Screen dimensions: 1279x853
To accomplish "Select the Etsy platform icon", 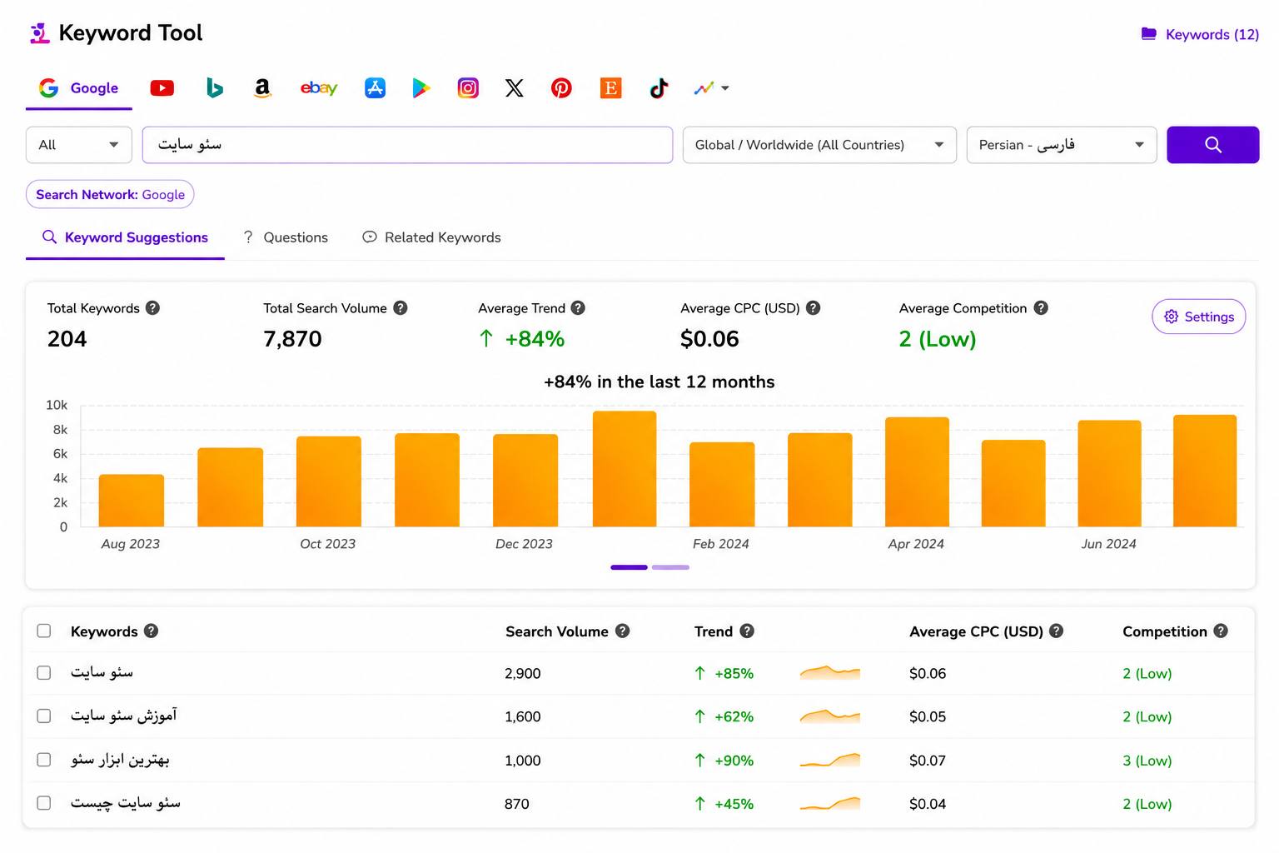I will (x=610, y=87).
